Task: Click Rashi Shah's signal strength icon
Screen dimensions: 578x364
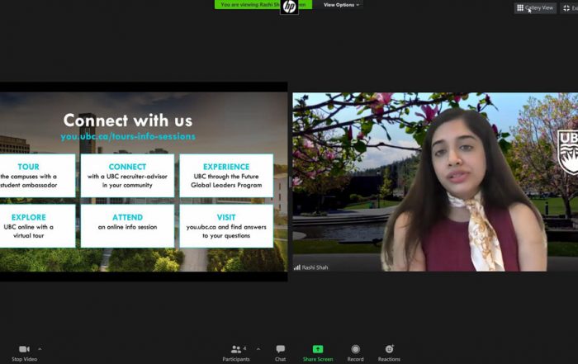Action: point(297,267)
